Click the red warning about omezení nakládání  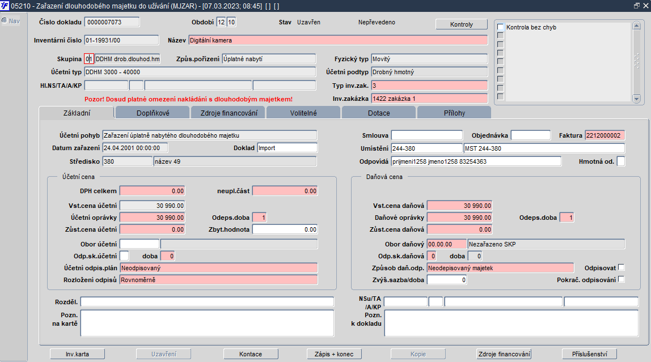pyautogui.click(x=188, y=99)
